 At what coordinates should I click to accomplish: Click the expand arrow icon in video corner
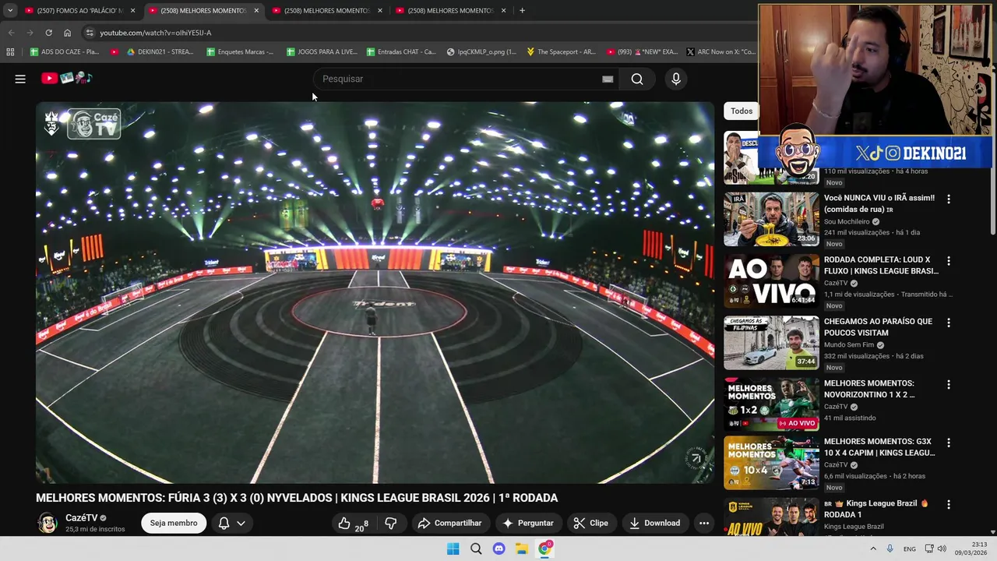696,458
